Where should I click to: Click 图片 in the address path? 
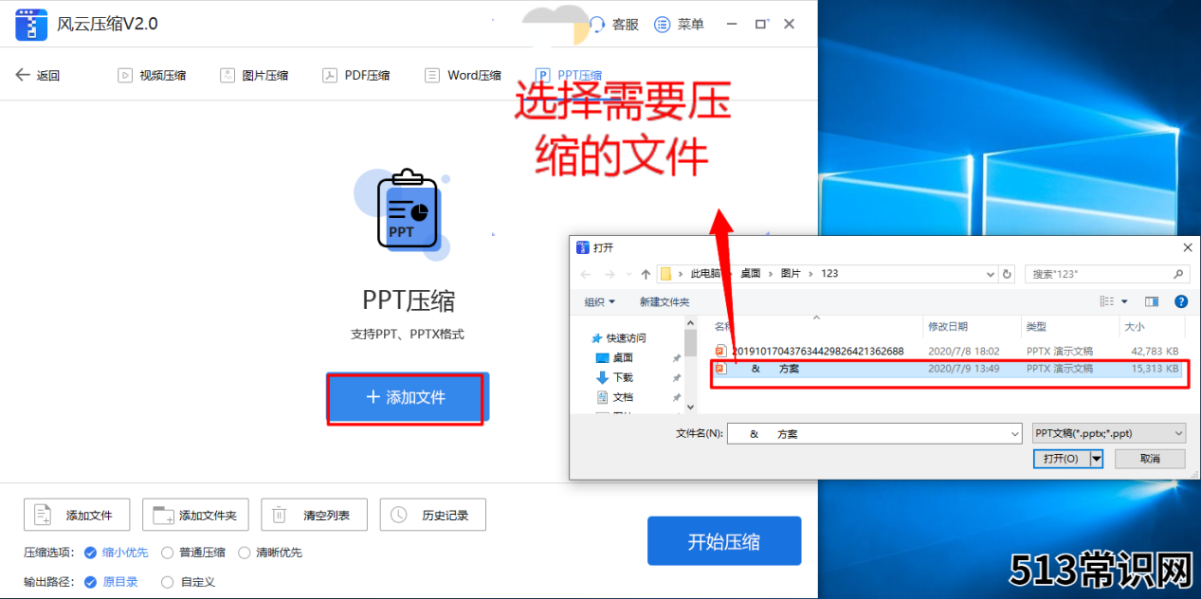pos(791,274)
